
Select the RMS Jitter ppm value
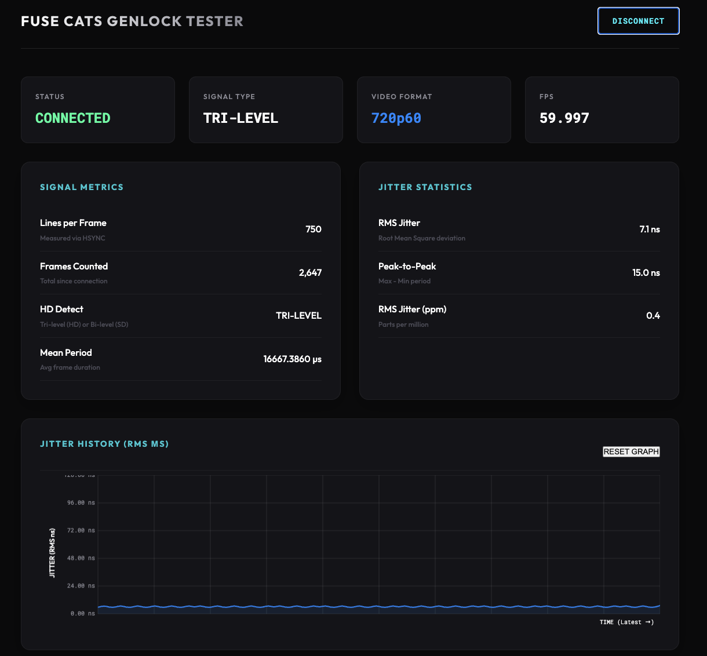(653, 315)
